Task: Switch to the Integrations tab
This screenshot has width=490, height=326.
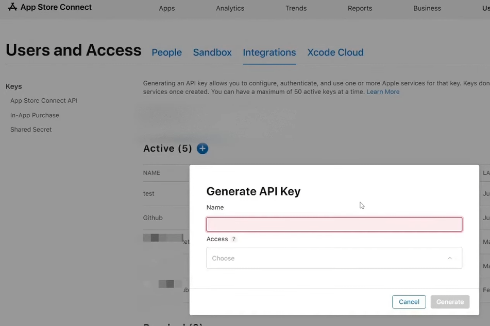Action: (x=269, y=52)
